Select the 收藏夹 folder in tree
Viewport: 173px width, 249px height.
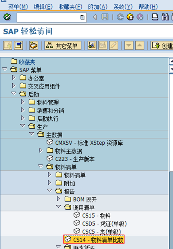click(x=27, y=62)
